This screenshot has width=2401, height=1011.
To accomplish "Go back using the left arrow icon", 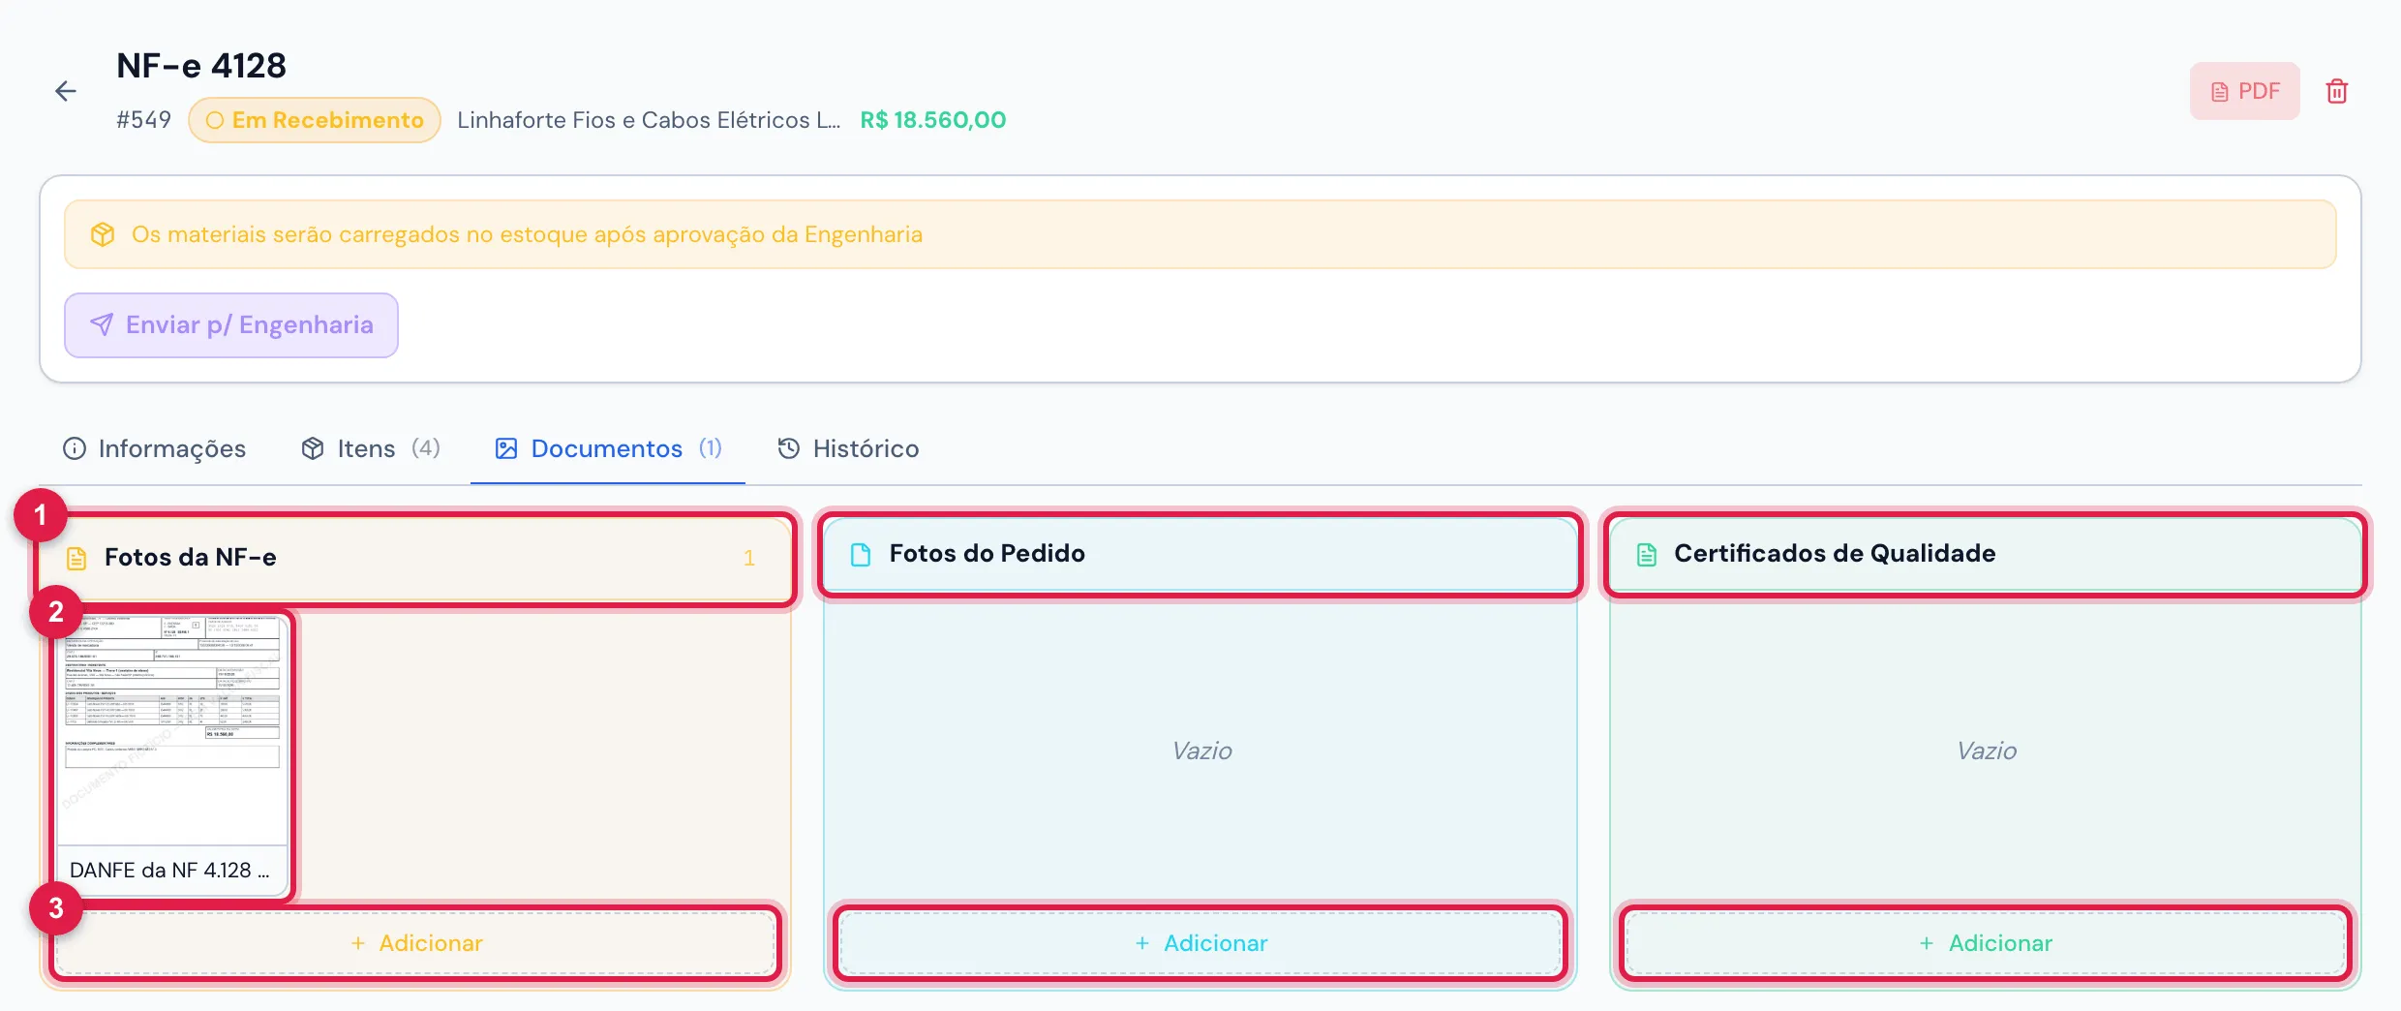I will [x=66, y=91].
